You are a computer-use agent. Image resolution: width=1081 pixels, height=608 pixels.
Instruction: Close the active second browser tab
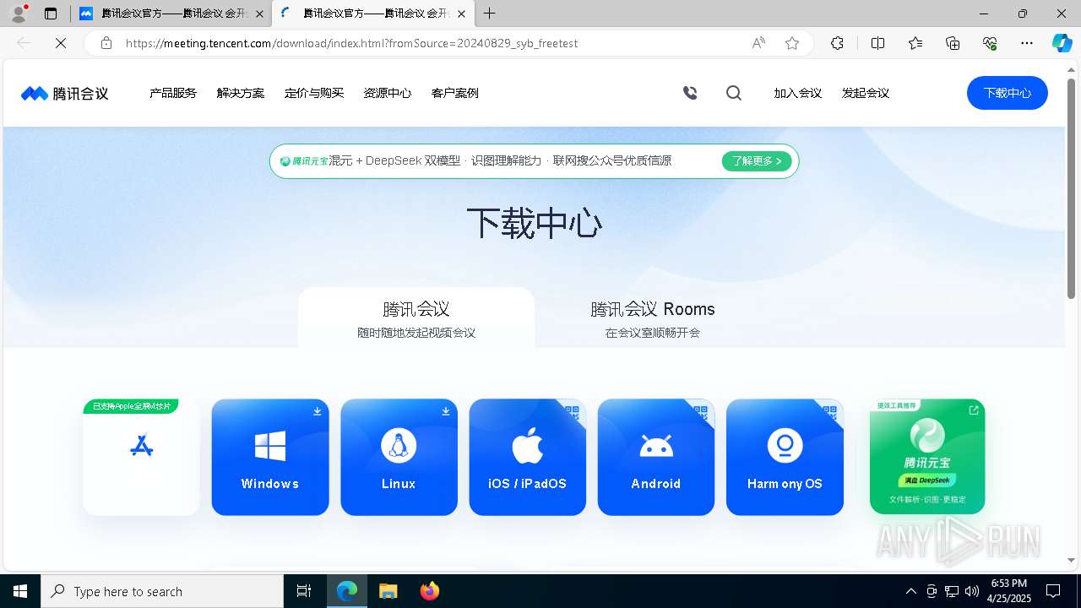(x=461, y=14)
